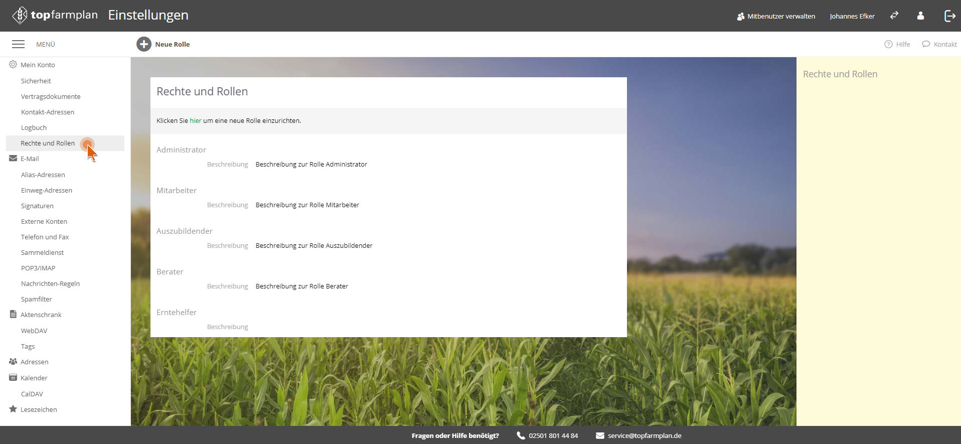This screenshot has width=961, height=444.
Task: Click the phone number 02501 801 44 84
Action: coord(553,435)
